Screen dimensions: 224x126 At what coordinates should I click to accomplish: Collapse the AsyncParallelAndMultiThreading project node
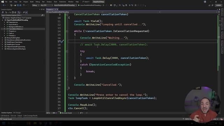click(x=2, y=20)
